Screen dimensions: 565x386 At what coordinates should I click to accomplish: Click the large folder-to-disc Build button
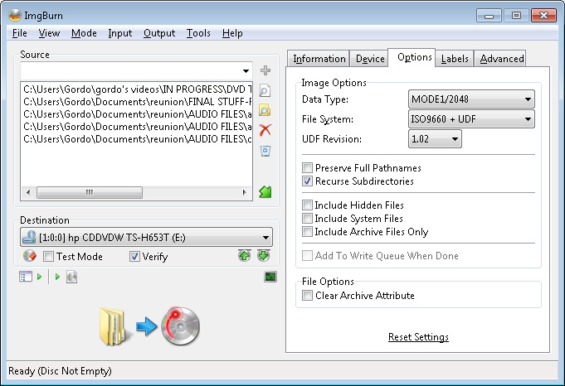149,326
